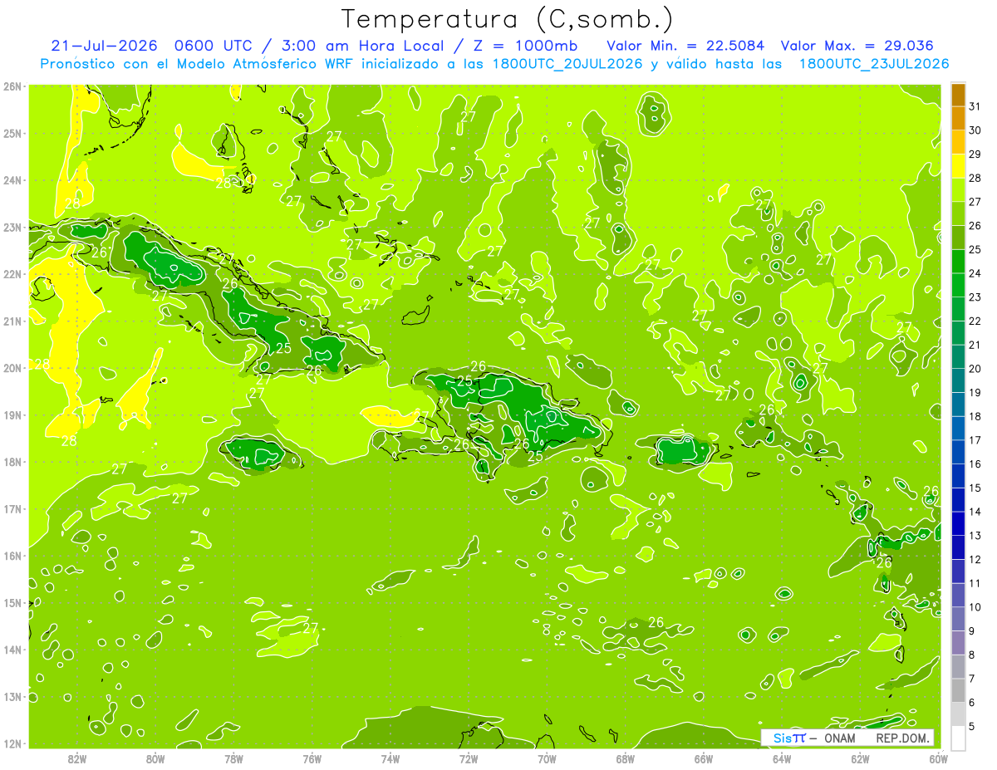Click the dark green colorbar swatch between 23 and 24
Screen dimensions: 997x770
coord(958,285)
